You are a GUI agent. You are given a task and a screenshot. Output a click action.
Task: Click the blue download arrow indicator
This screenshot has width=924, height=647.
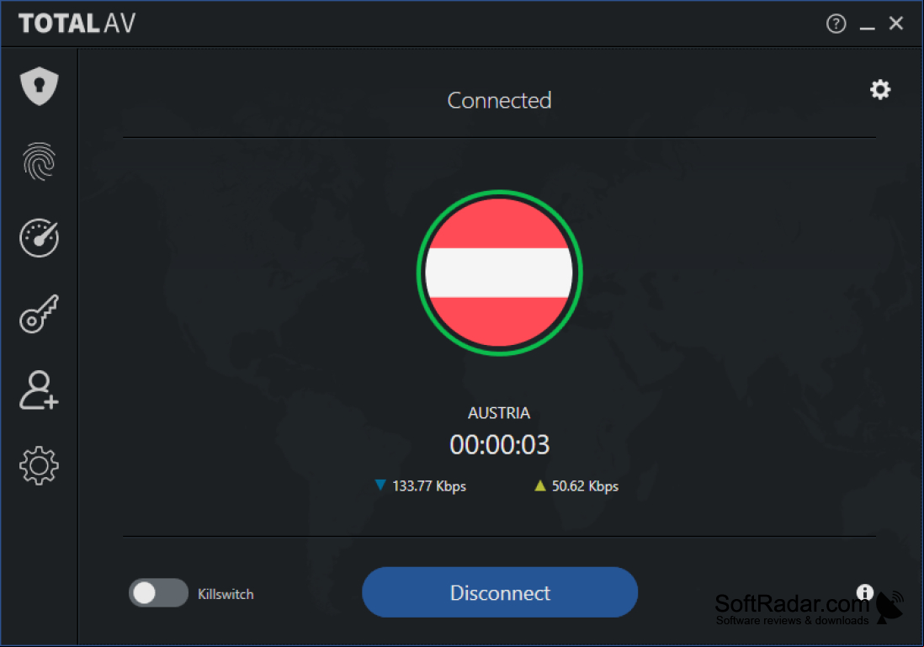(x=380, y=485)
